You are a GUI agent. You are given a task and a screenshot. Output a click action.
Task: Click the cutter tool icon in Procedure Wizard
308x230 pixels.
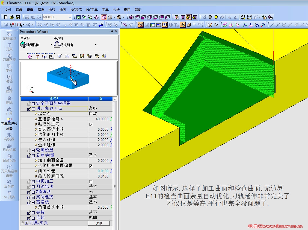(x=37, y=56)
